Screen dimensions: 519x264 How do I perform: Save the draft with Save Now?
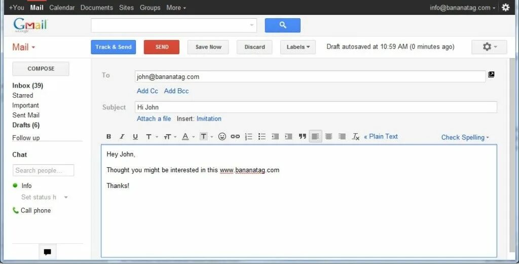click(208, 47)
